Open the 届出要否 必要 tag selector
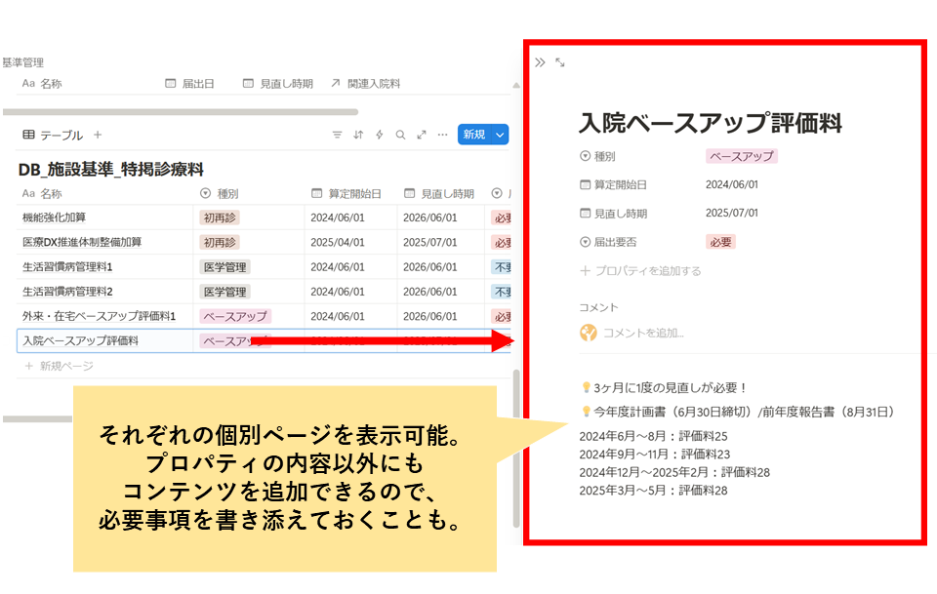937x594 pixels. pyautogui.click(x=720, y=242)
